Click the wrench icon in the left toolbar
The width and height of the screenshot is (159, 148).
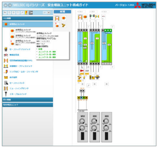(x=22, y=13)
